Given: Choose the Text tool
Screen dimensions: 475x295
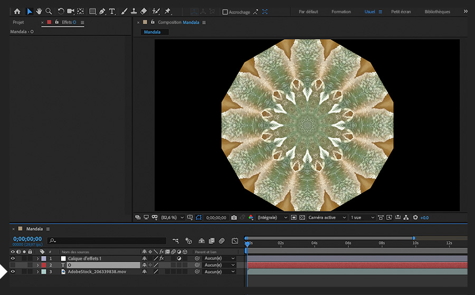Looking at the screenshot, I should point(112,11).
